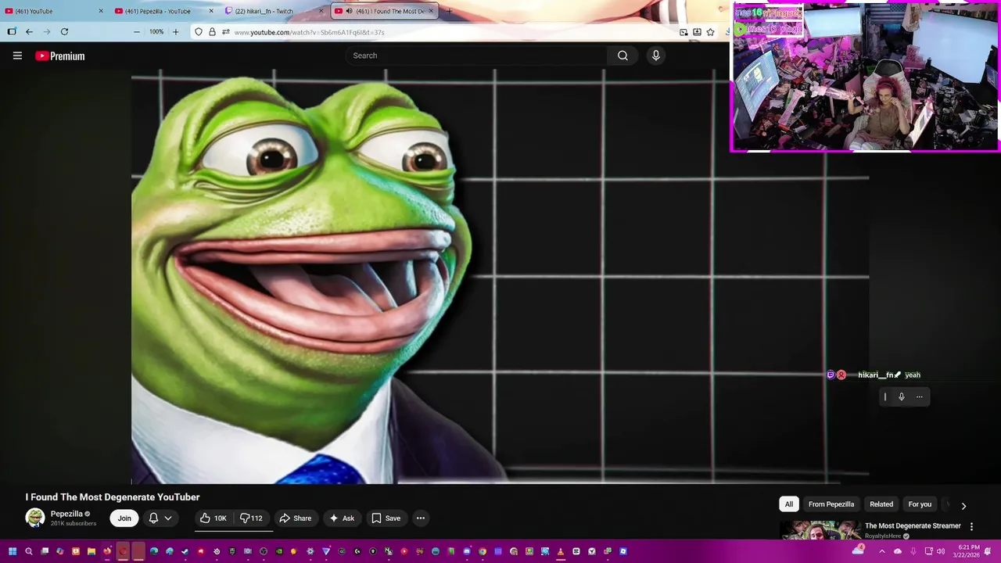Bookmark this page with the star
Viewport: 1001px width, 563px height.
point(710,32)
